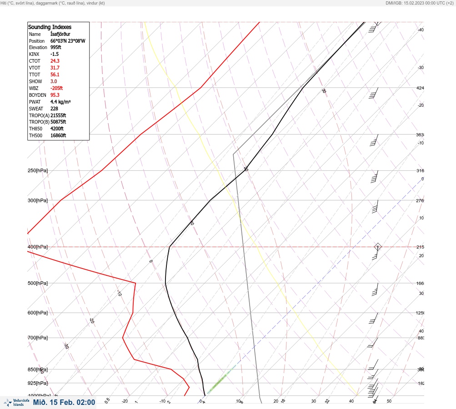
Task: Click the VTOT value '31.7'
Action: tap(55, 68)
